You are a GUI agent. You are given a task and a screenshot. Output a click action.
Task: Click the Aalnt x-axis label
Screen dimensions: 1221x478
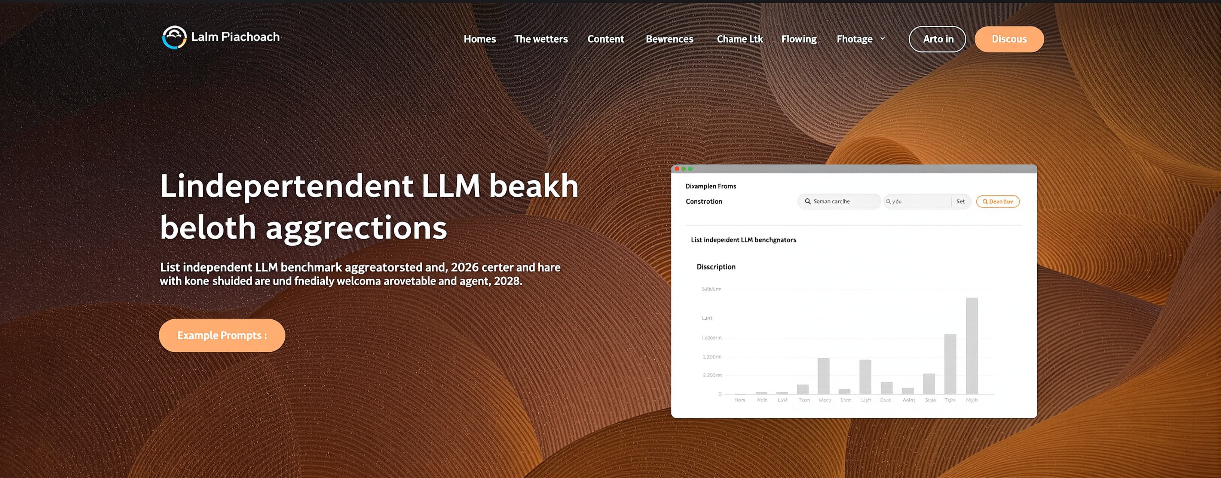pyautogui.click(x=909, y=400)
